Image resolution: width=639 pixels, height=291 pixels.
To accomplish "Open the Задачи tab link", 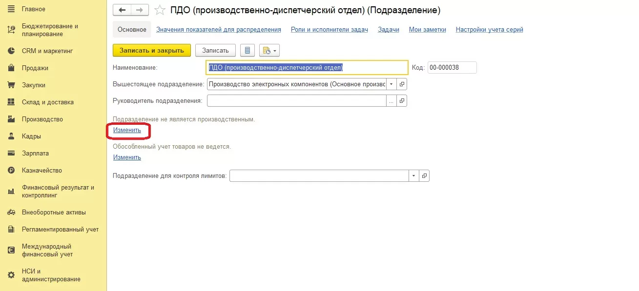I will 389,30.
